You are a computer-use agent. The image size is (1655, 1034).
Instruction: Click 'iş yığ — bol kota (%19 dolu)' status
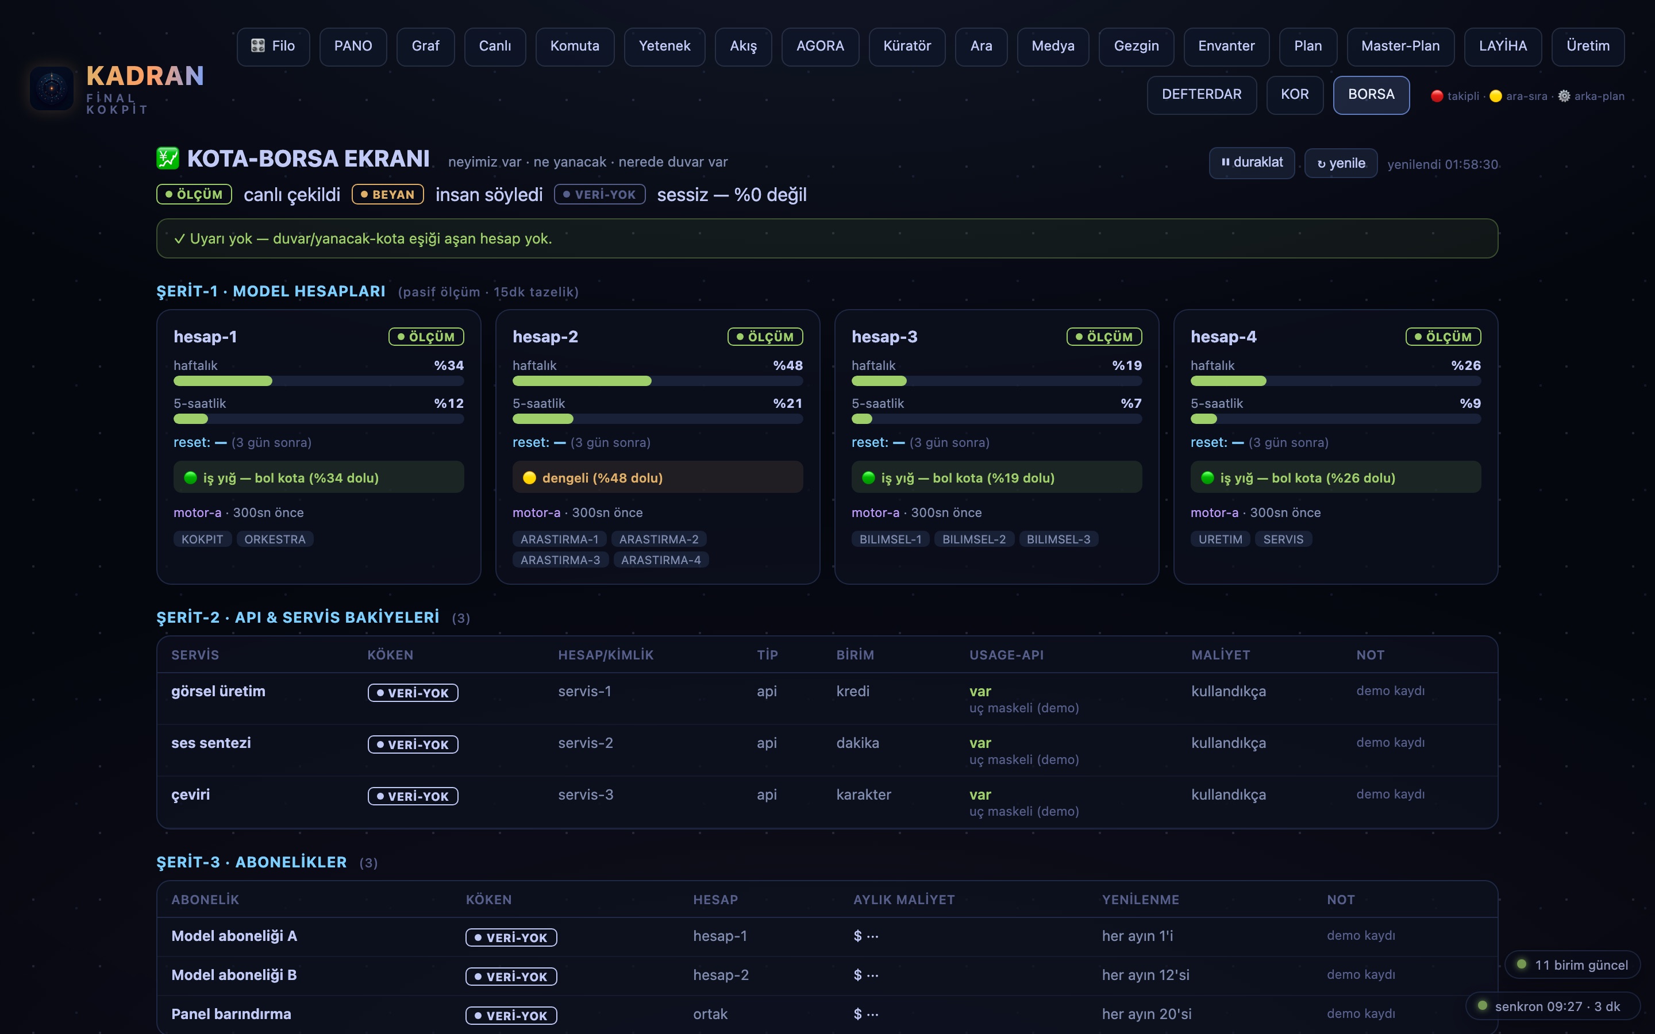pos(996,477)
